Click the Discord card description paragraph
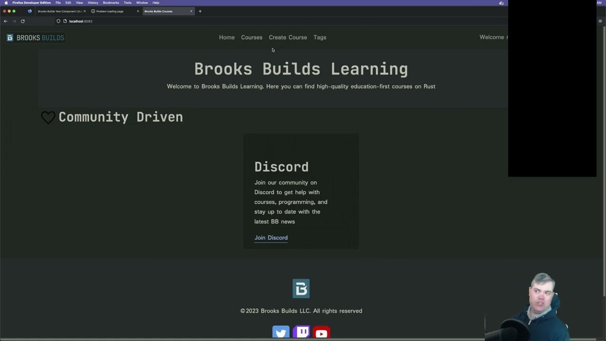 [x=291, y=202]
